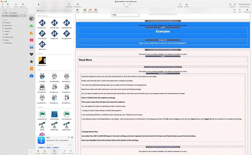Open the Community button

click(x=69, y=4)
